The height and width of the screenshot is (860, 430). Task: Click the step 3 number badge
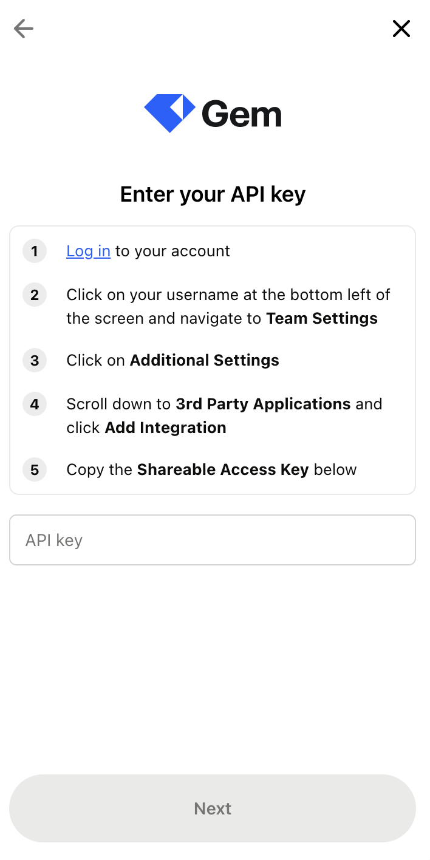click(x=35, y=361)
